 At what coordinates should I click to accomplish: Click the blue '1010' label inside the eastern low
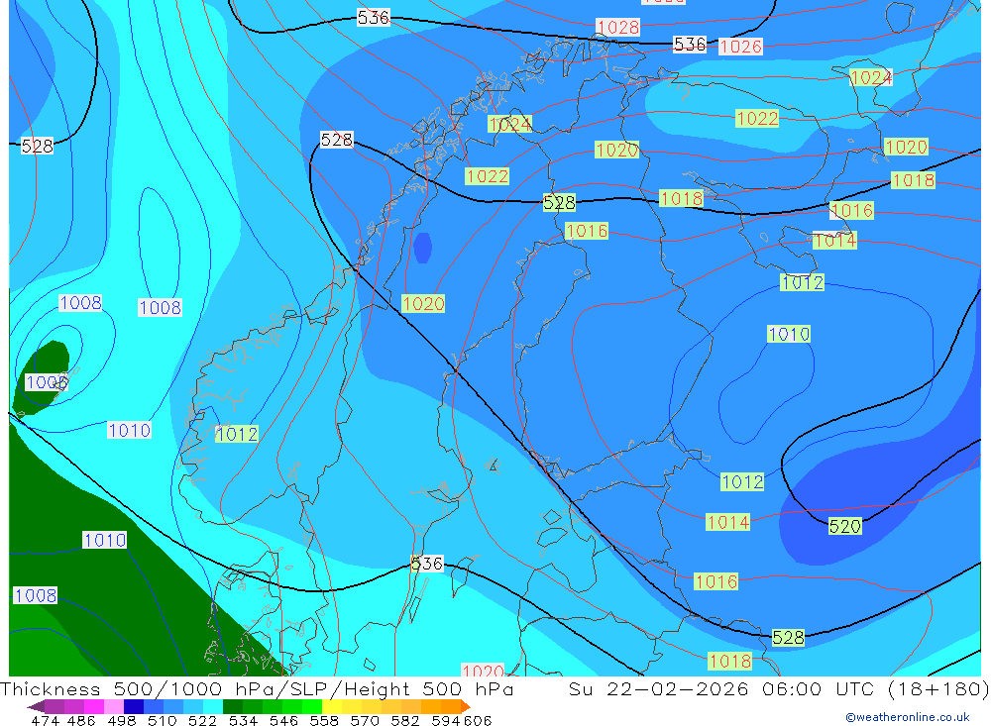[x=788, y=334]
